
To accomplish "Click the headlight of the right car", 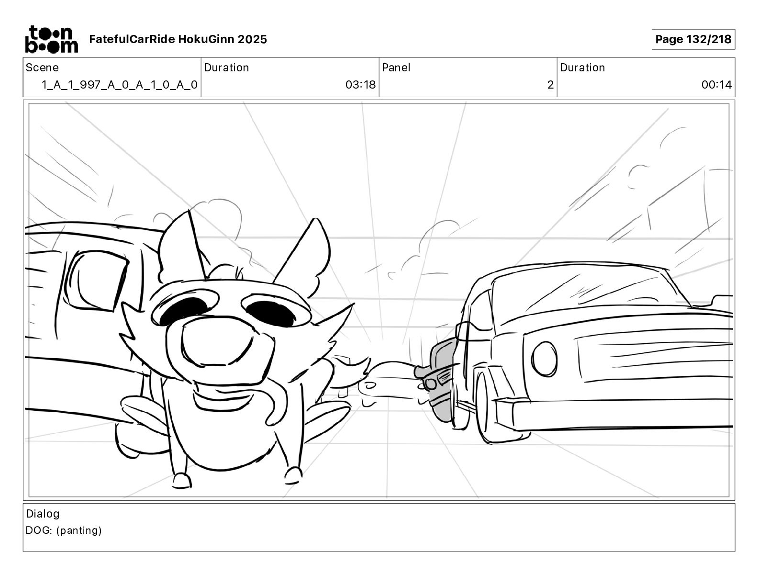I will pyautogui.click(x=545, y=360).
